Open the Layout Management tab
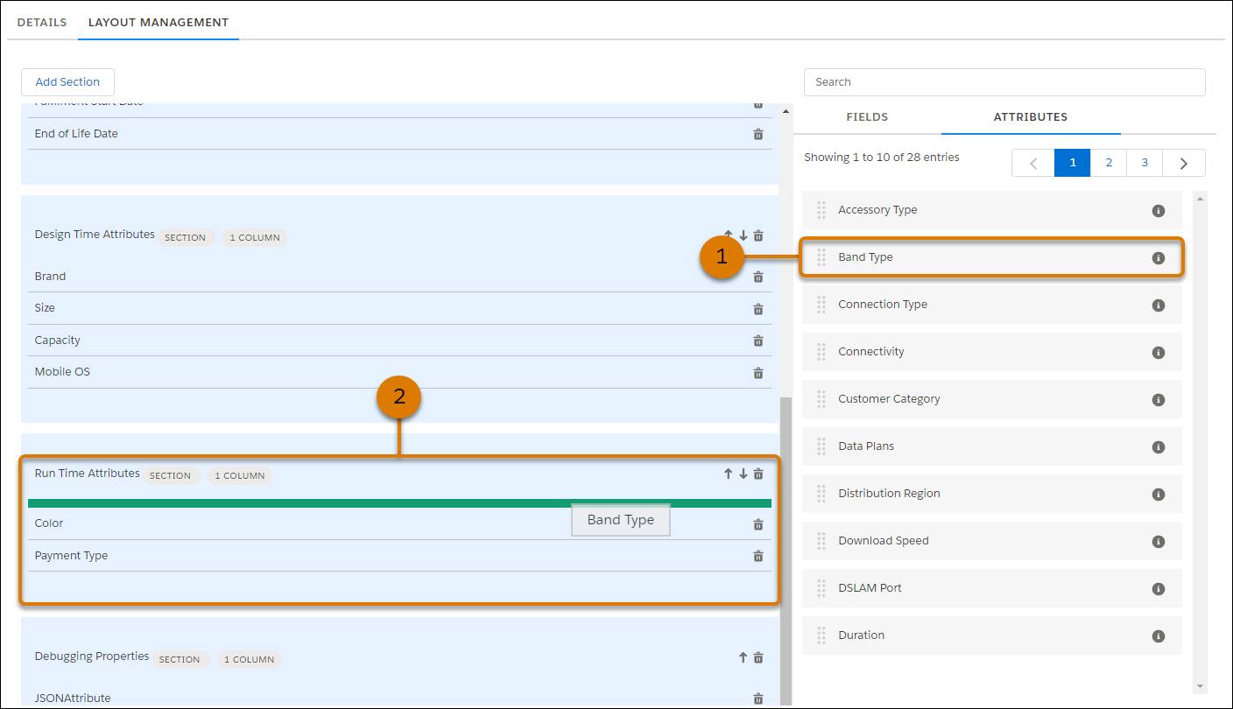The width and height of the screenshot is (1233, 709). (x=159, y=22)
